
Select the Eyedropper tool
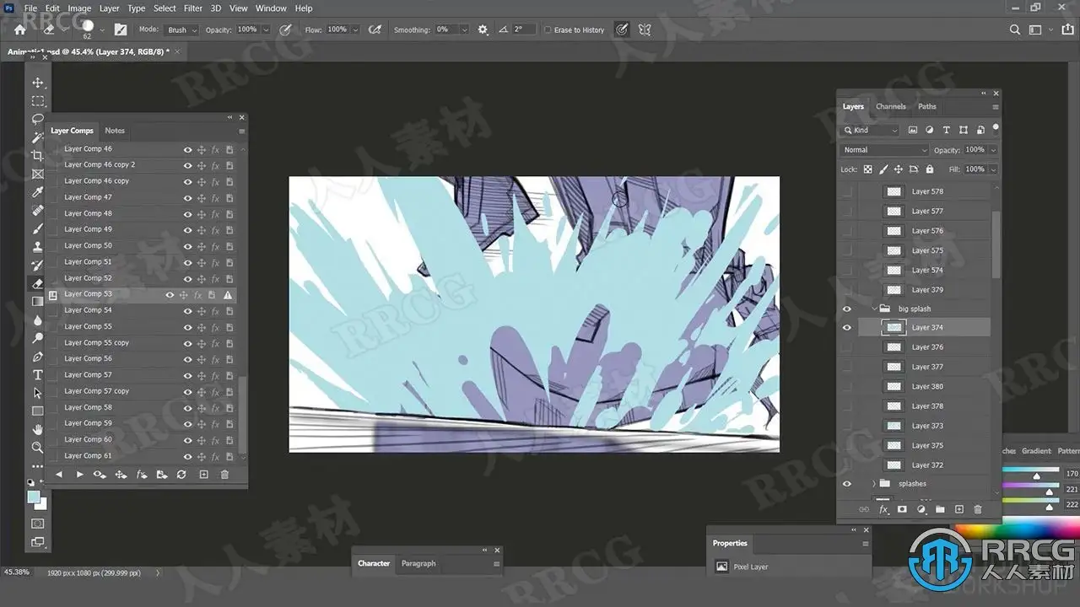37,192
